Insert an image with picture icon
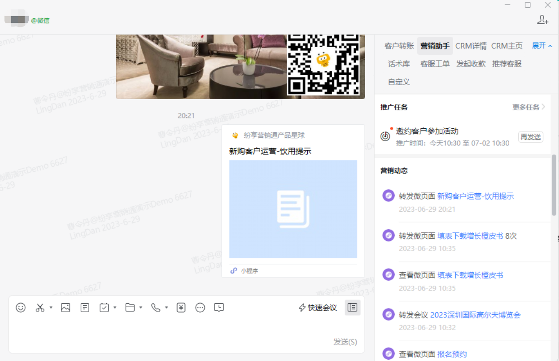559x361 pixels. coord(66,308)
